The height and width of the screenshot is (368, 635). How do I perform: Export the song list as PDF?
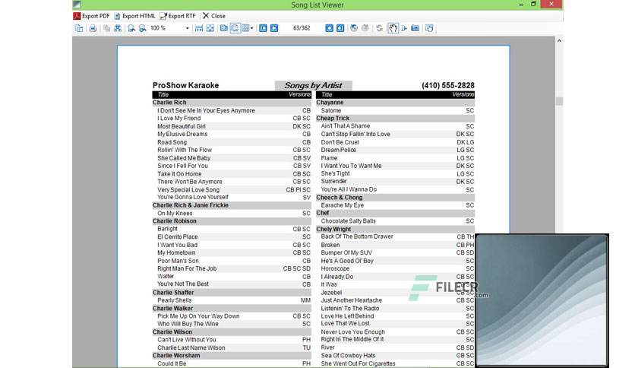point(91,16)
